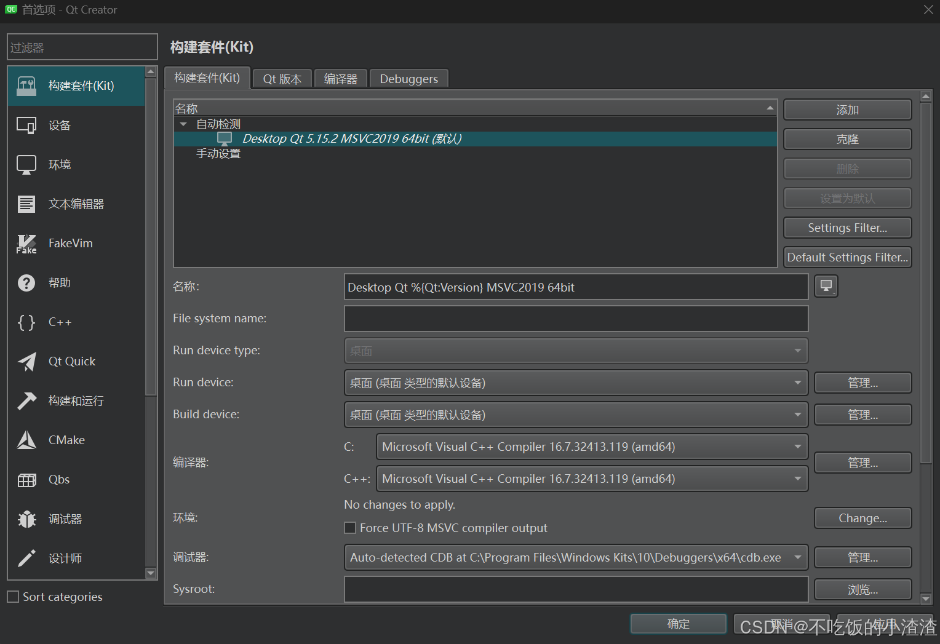Open the FakeVim settings page
Screen dimensions: 940x644
pos(26,243)
